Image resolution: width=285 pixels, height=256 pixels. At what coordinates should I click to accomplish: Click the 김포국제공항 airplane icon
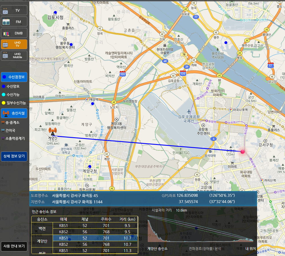(189, 111)
